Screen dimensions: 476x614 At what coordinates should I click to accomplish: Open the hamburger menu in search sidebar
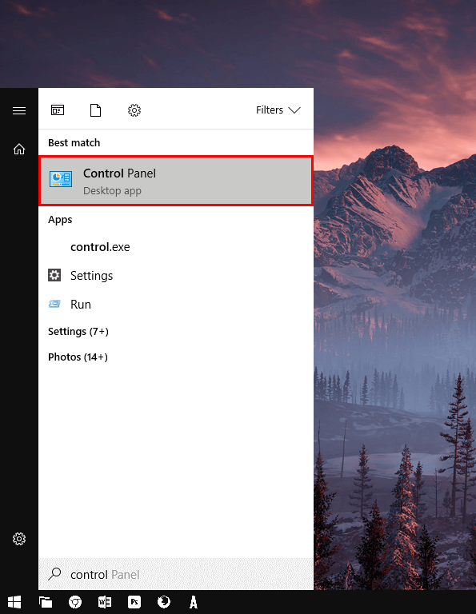click(19, 111)
